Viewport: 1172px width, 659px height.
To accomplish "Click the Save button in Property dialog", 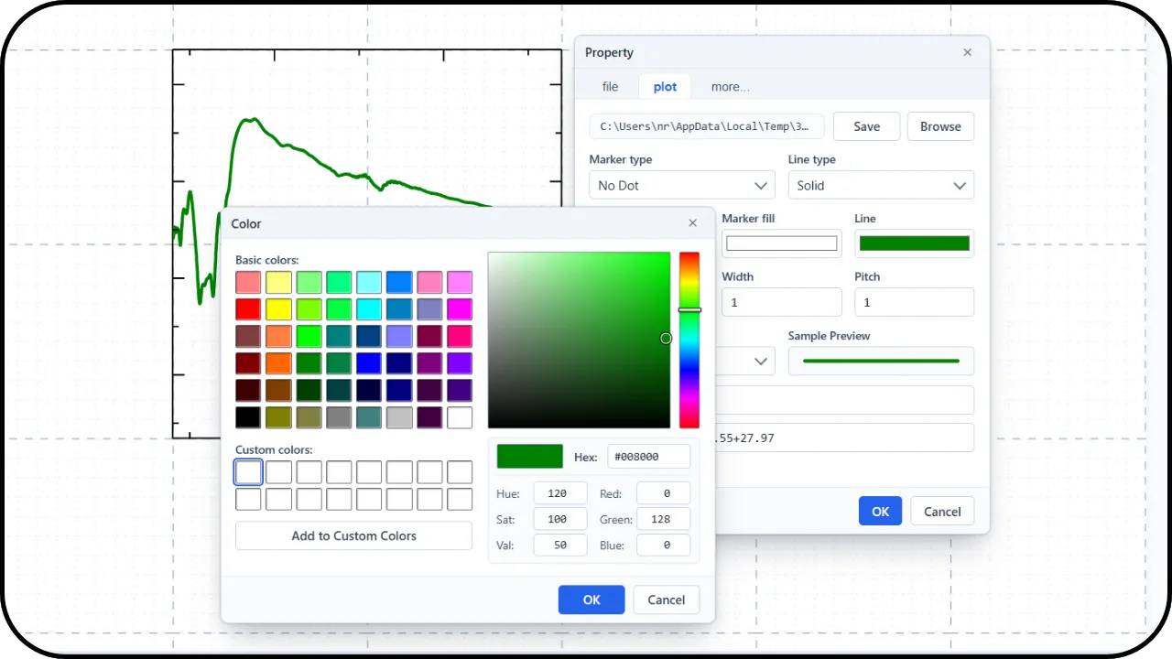I will tap(866, 126).
